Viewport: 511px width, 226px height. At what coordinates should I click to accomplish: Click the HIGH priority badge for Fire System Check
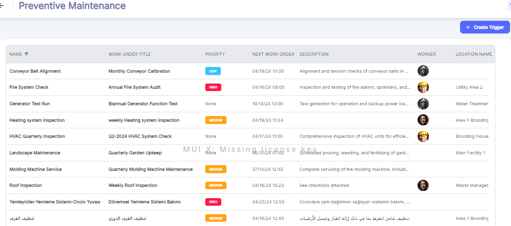(213, 87)
